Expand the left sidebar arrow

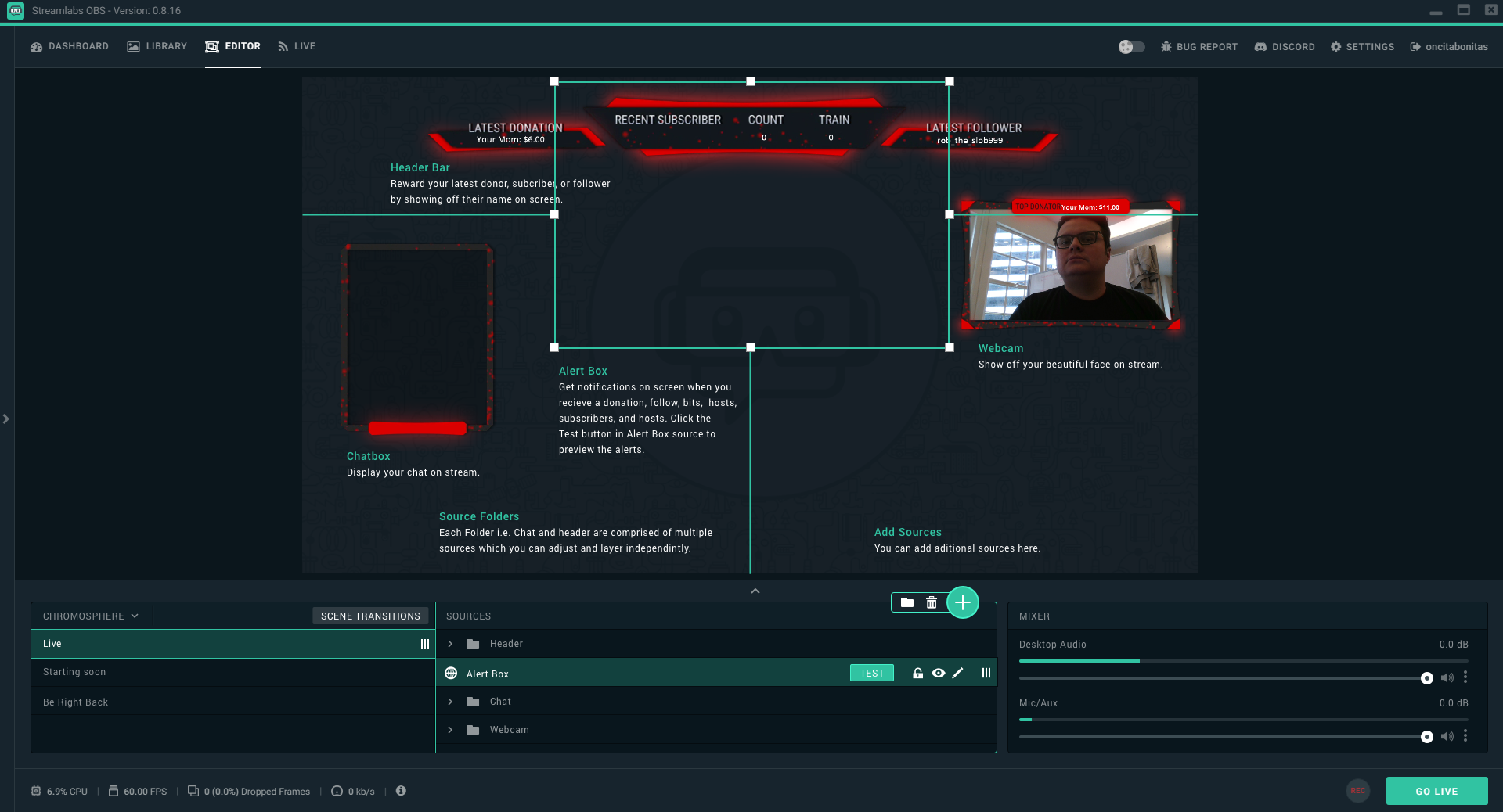[6, 419]
